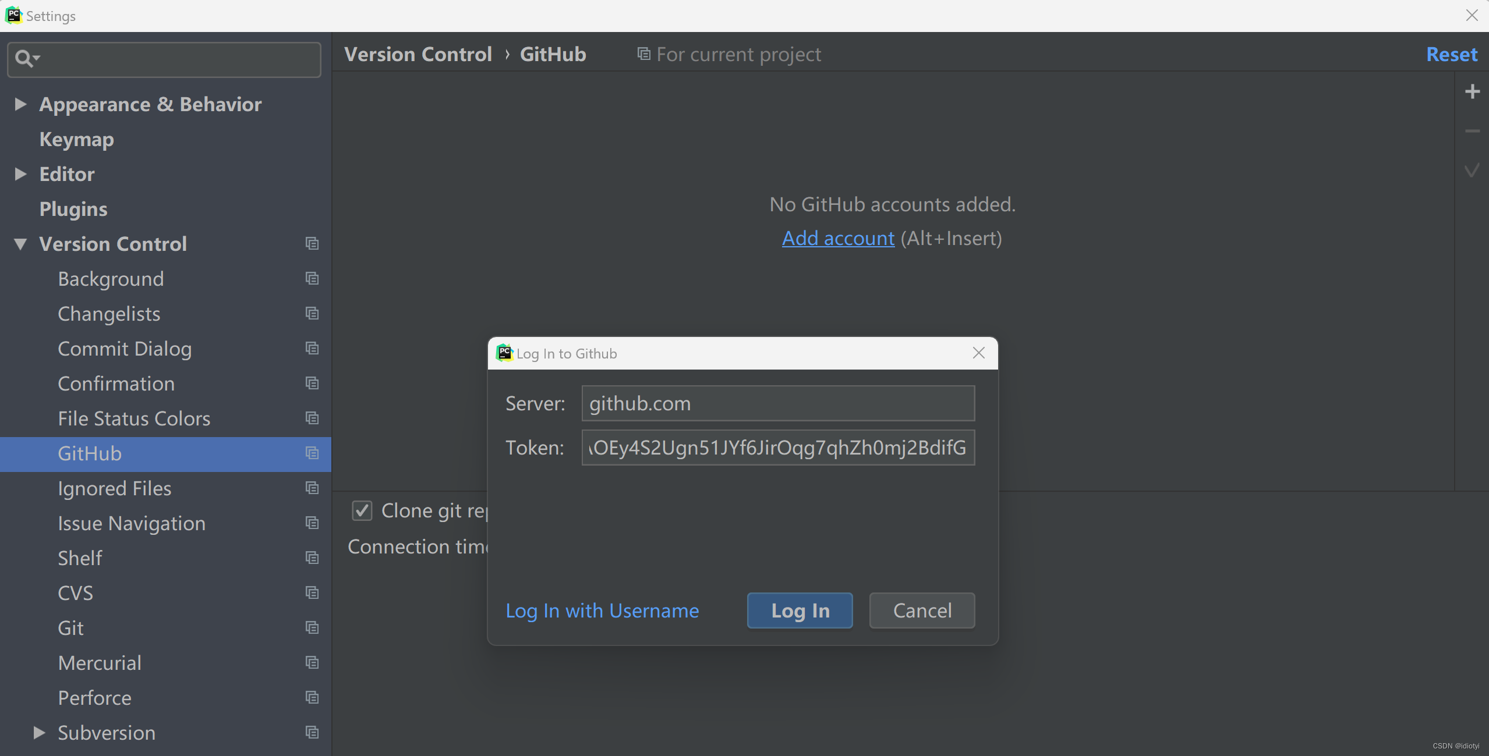Toggle Clone git repositories checkbox
1489x756 pixels.
[362, 510]
